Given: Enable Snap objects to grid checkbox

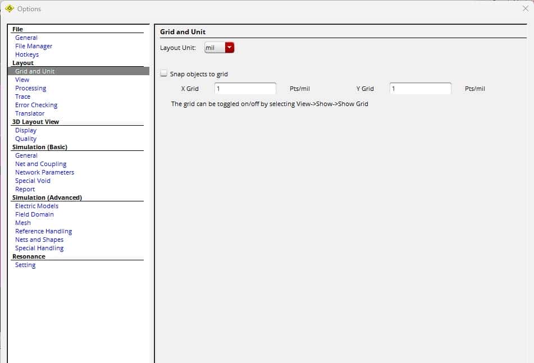Looking at the screenshot, I should click(164, 74).
